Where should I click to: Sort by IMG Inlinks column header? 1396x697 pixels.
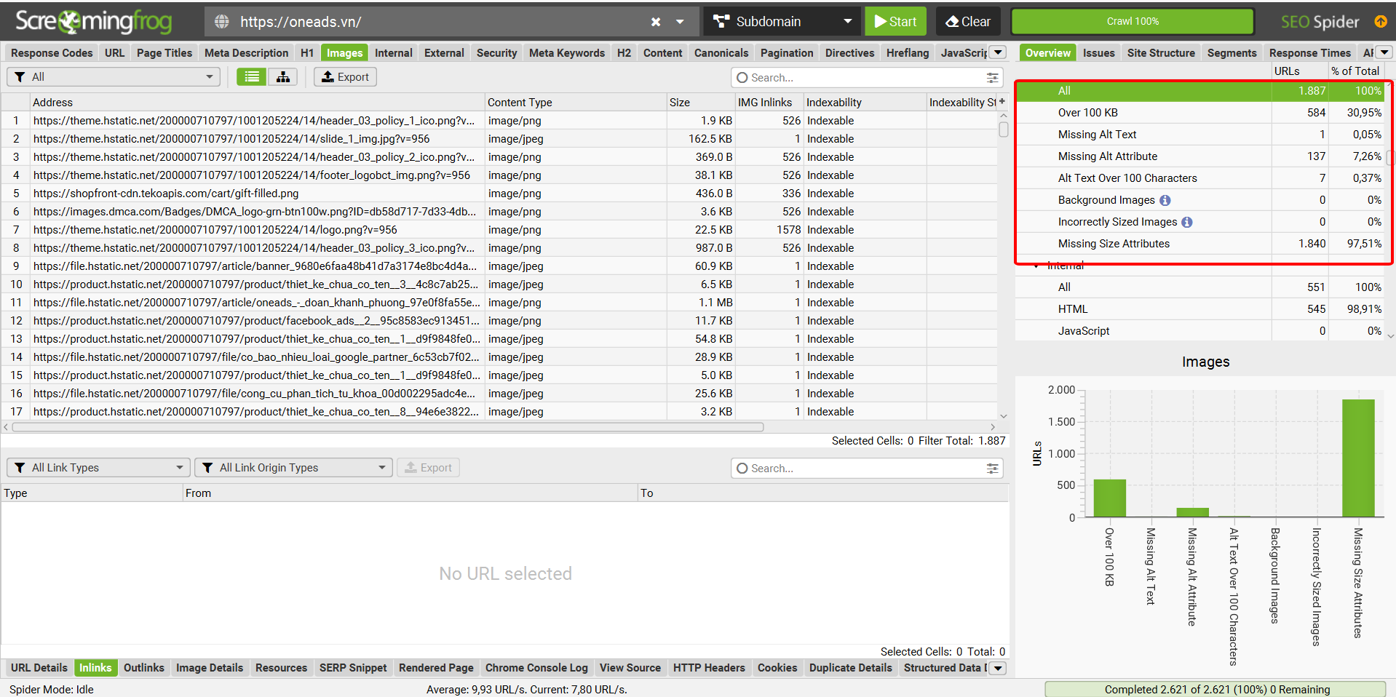[769, 103]
